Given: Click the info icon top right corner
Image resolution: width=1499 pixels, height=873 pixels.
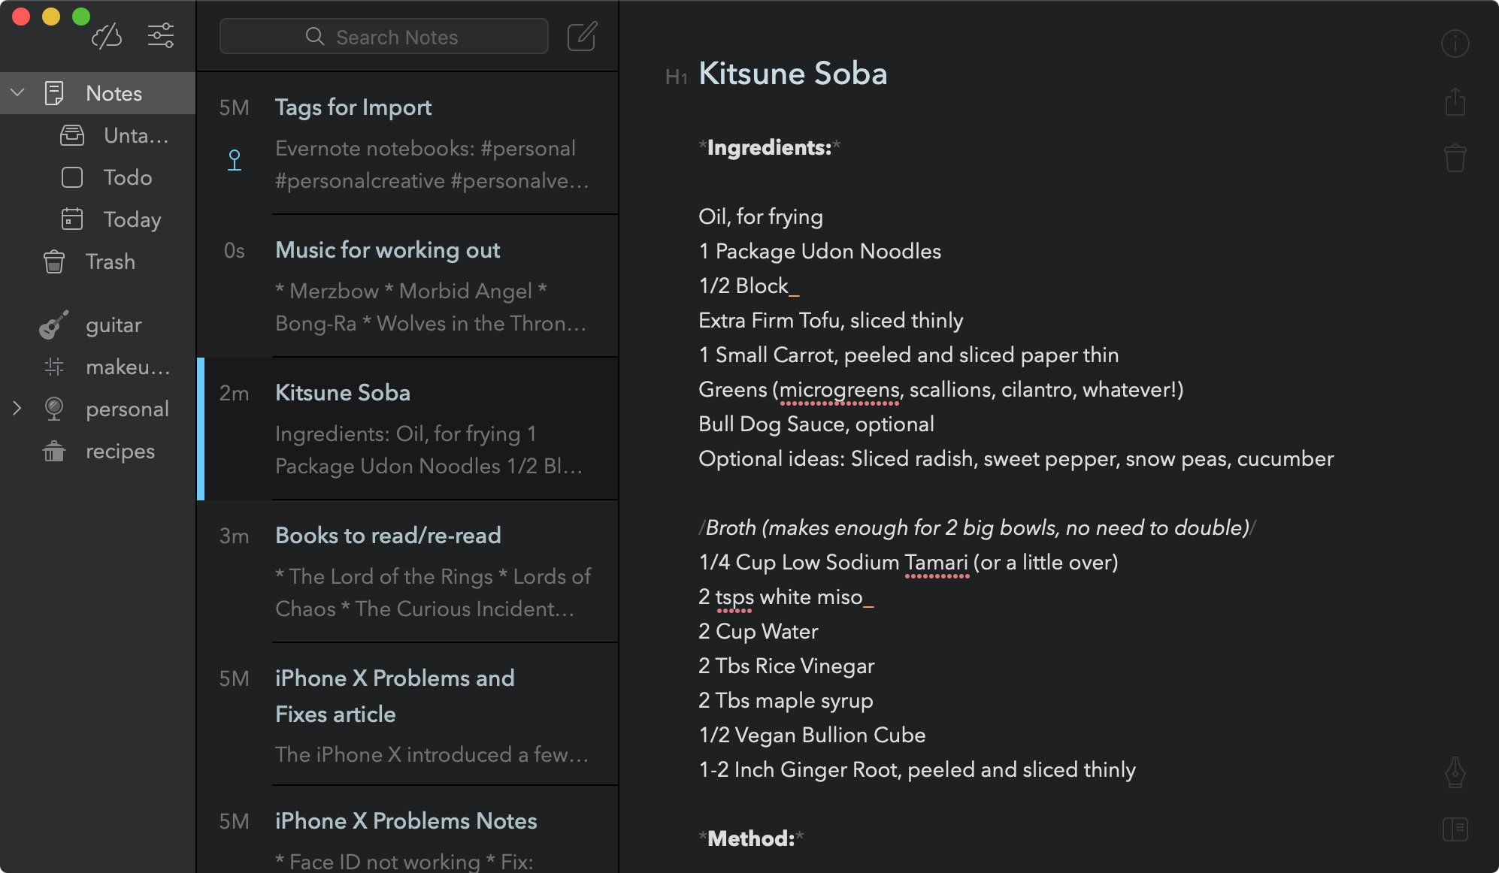Looking at the screenshot, I should tap(1455, 44).
